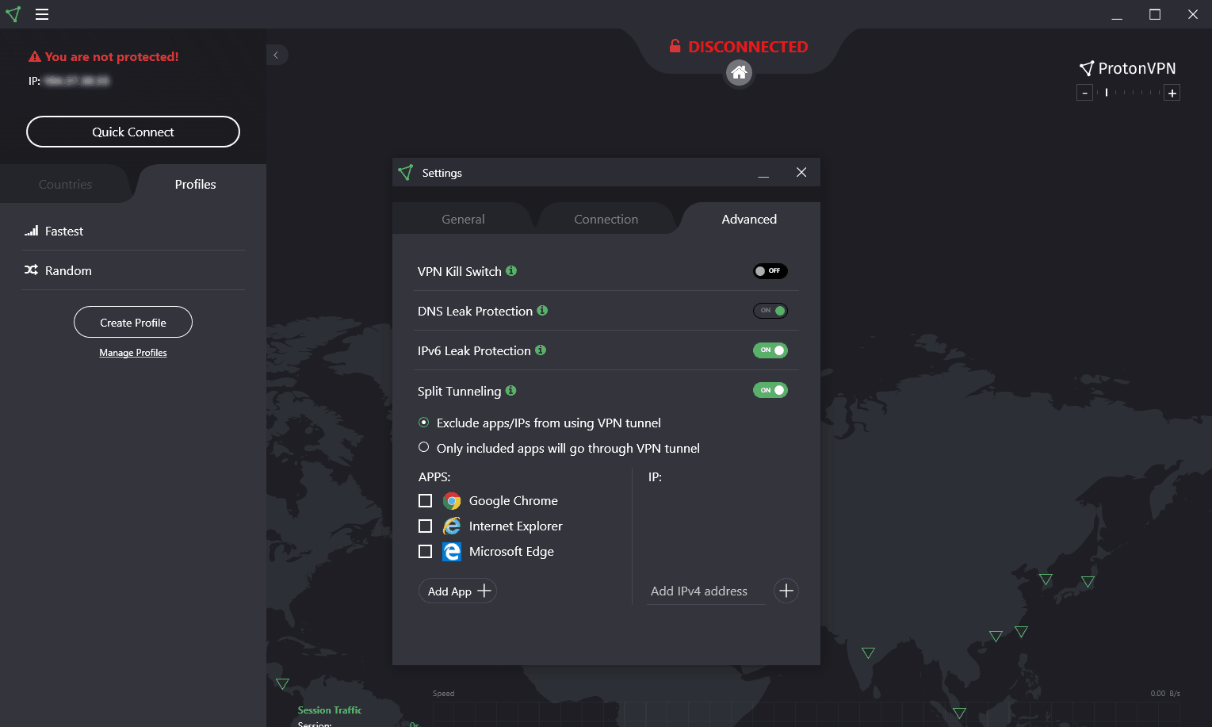Zoom in the map with plus button
This screenshot has height=727, width=1212.
pos(1172,93)
